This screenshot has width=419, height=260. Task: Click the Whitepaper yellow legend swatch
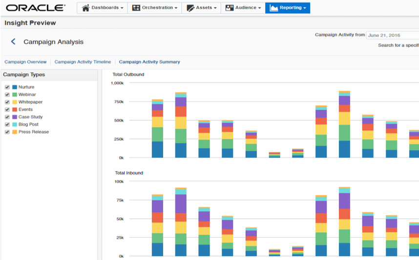tap(15, 102)
